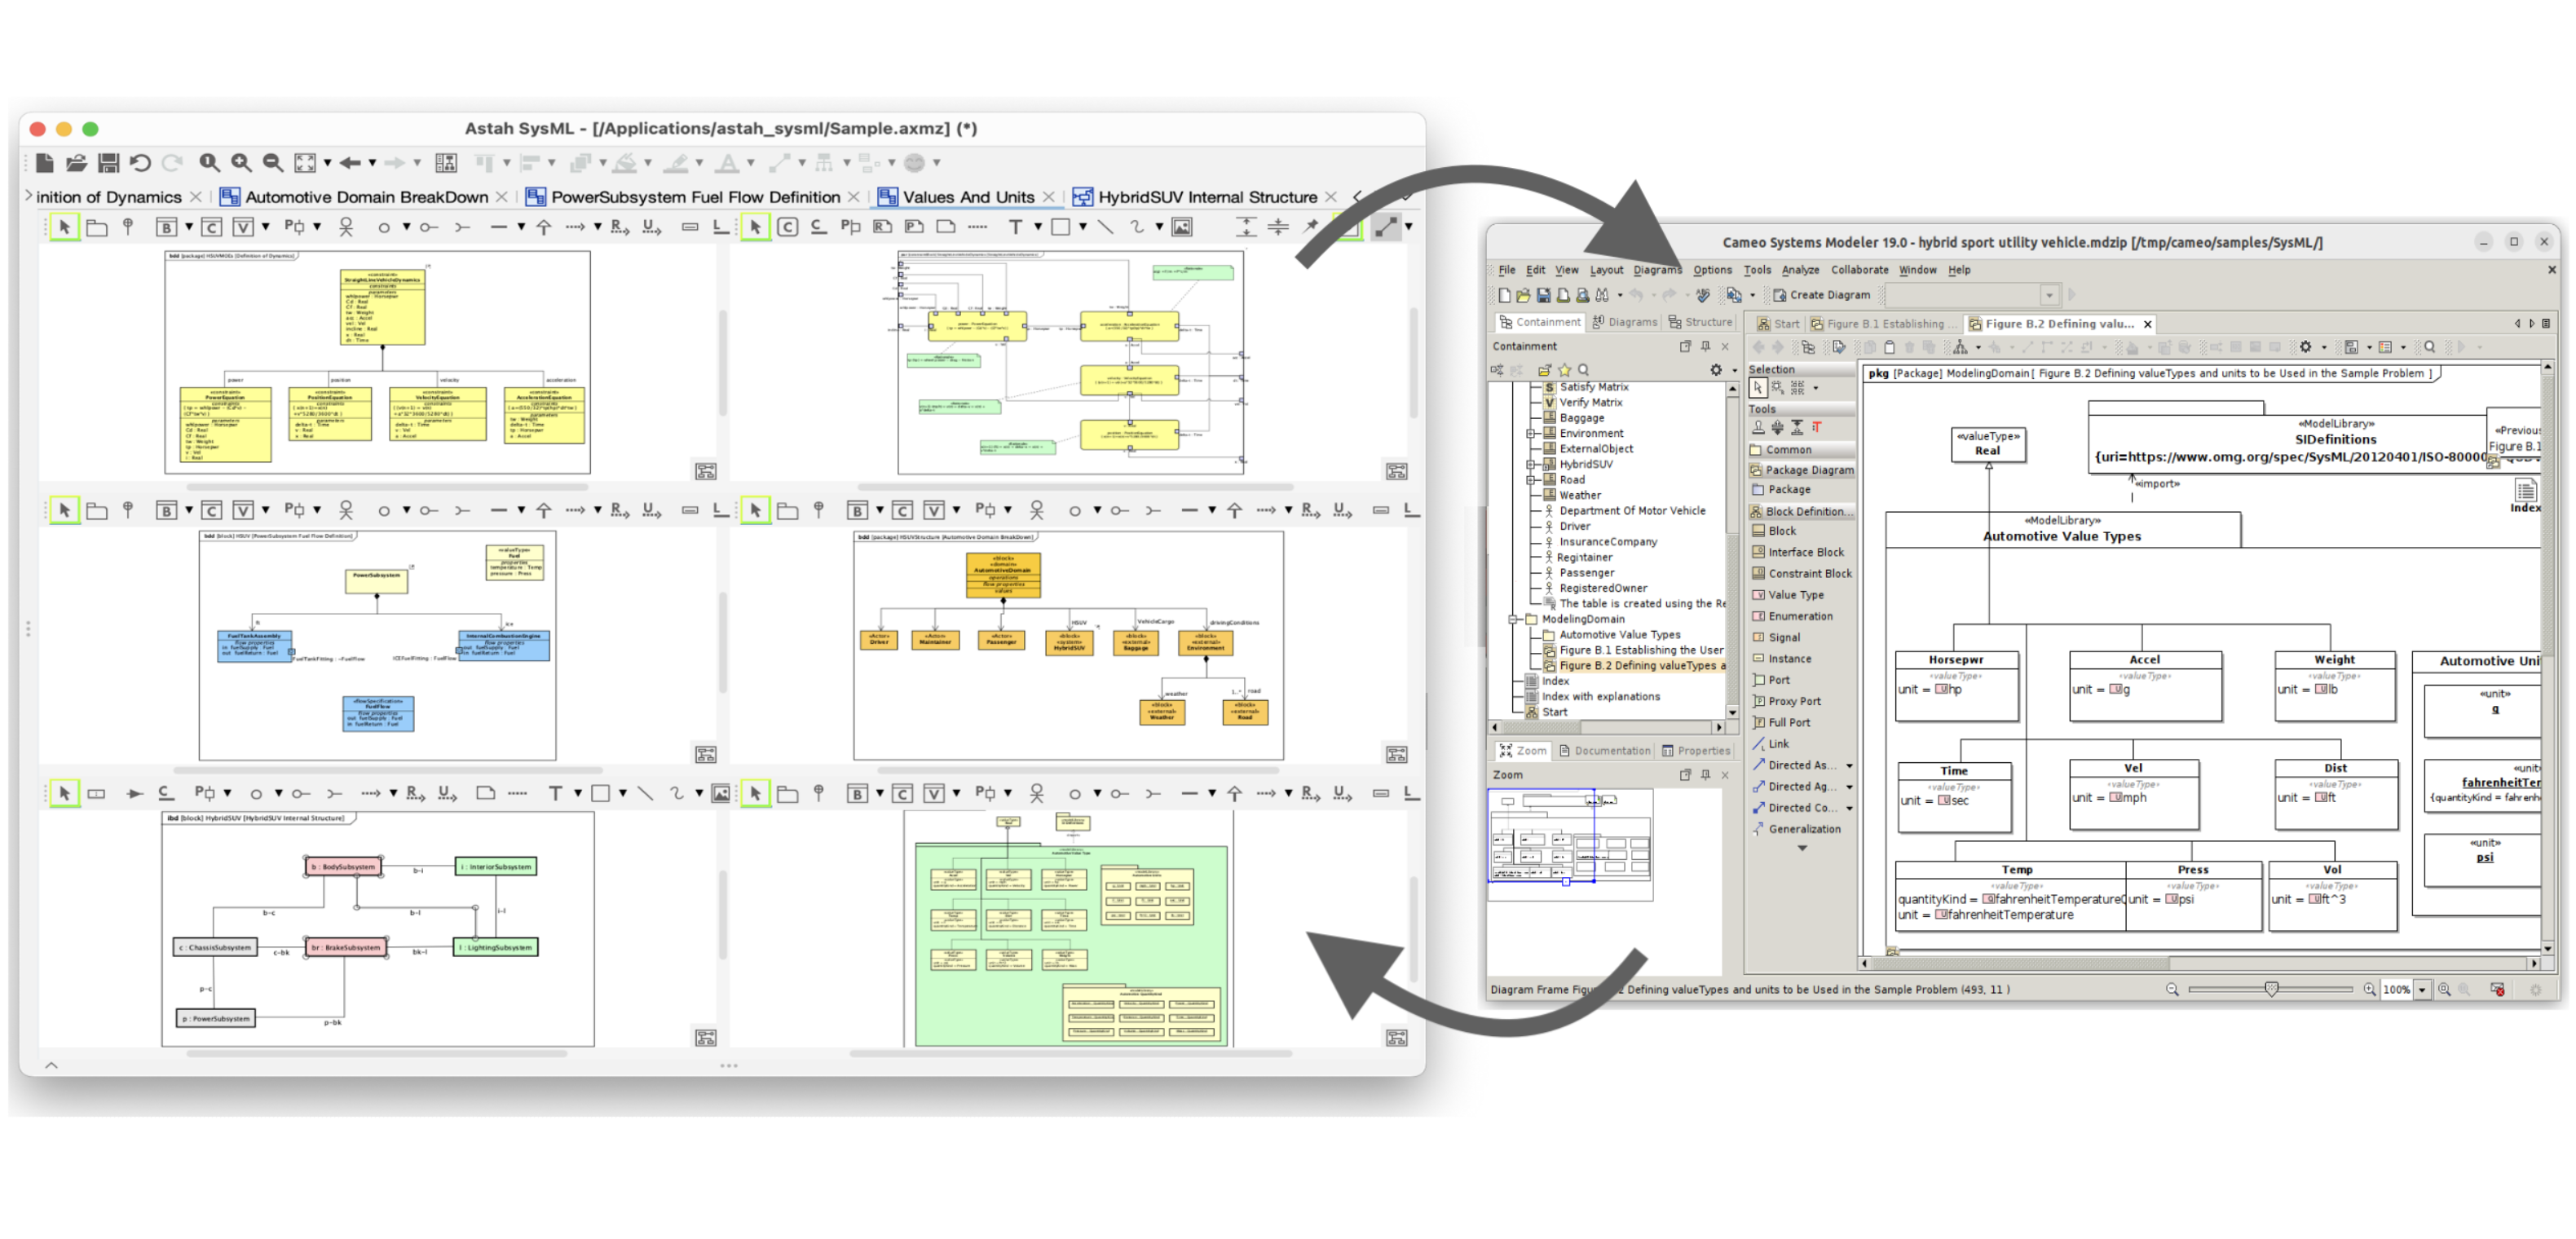Click the Undo arrow in Astah toolbar
This screenshot has height=1239, width=2576.
[x=140, y=162]
